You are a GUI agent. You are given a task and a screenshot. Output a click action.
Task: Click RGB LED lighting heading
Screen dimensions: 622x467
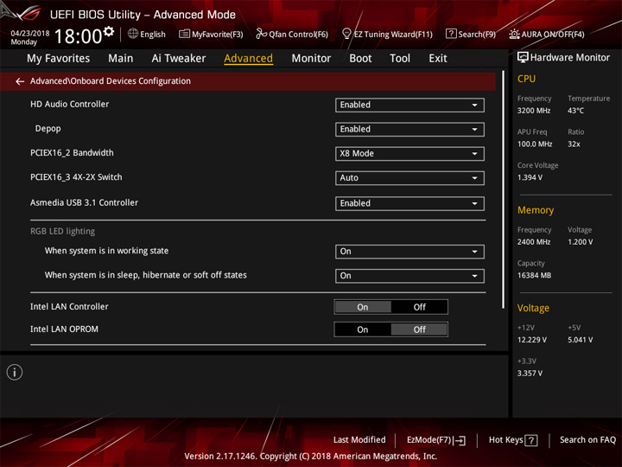(x=63, y=231)
